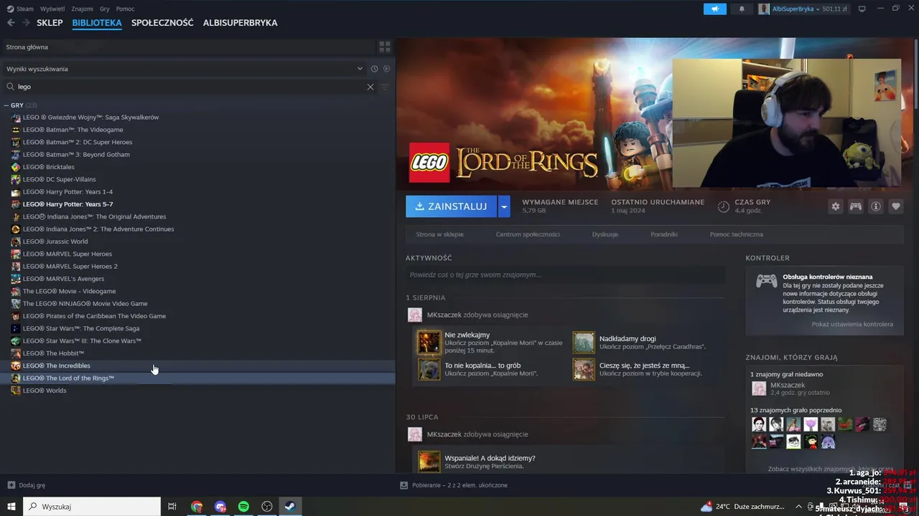
Task: Switch to BIBLIOTEKA tab
Action: click(x=97, y=23)
